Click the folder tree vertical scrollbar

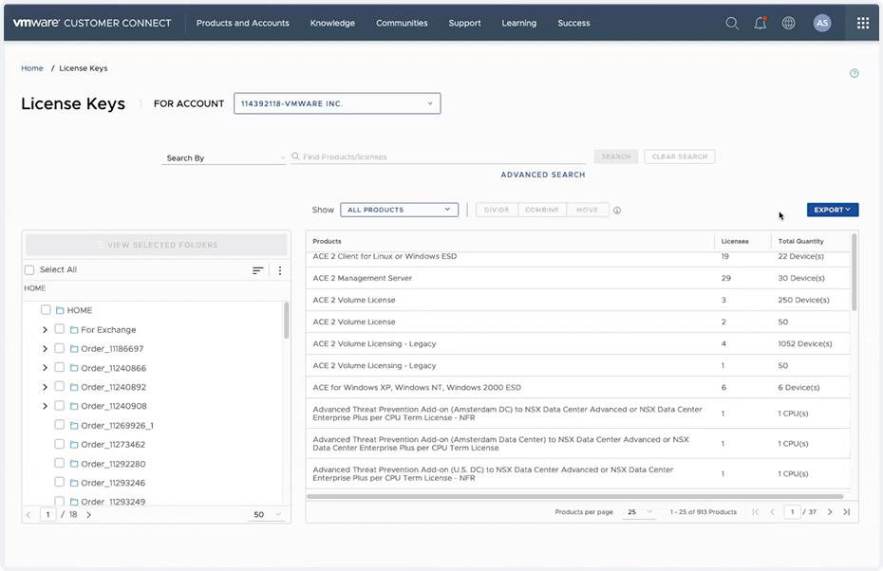286,320
